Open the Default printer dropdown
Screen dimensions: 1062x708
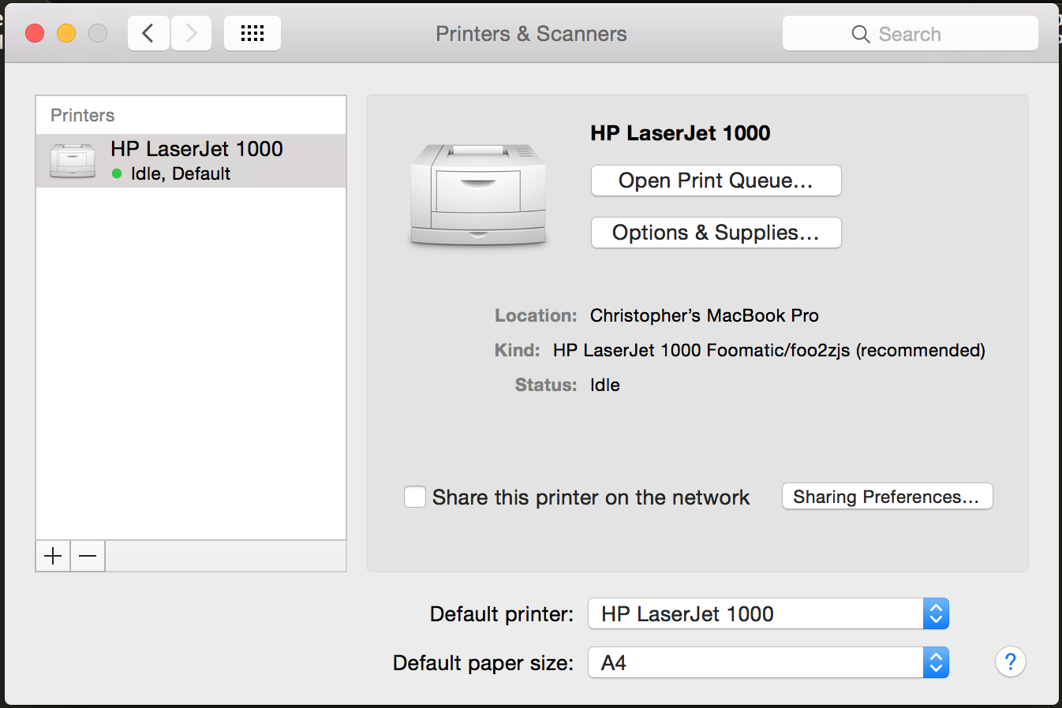(768, 613)
